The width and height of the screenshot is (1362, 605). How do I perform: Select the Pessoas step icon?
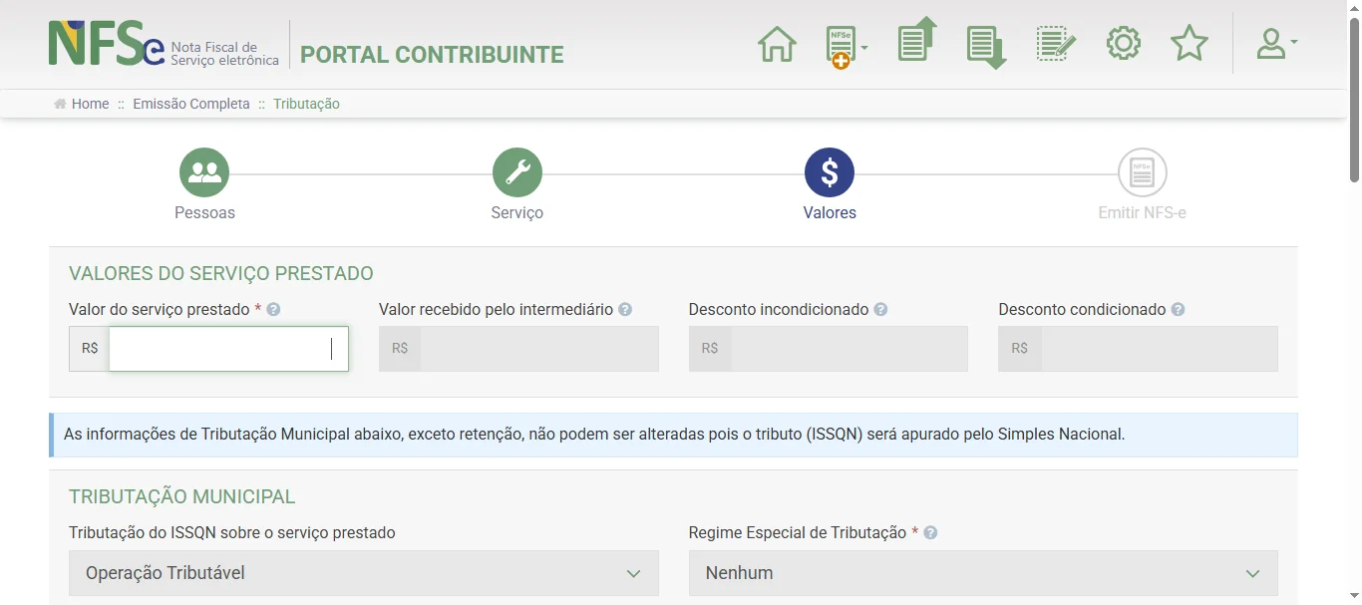click(x=203, y=171)
